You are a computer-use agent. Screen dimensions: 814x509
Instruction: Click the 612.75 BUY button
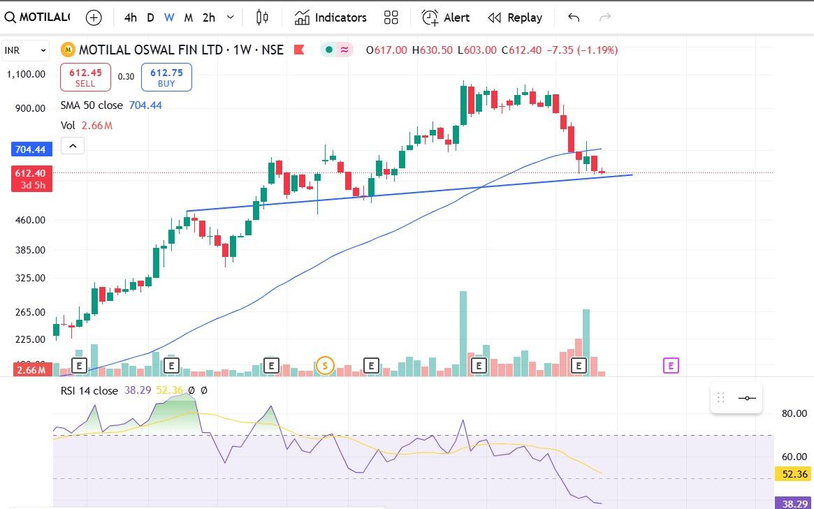[166, 78]
